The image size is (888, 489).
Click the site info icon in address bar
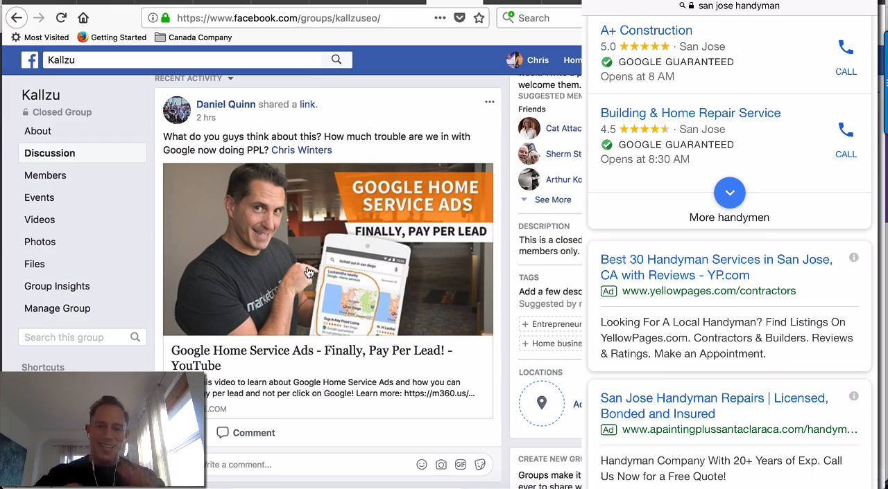click(x=153, y=18)
